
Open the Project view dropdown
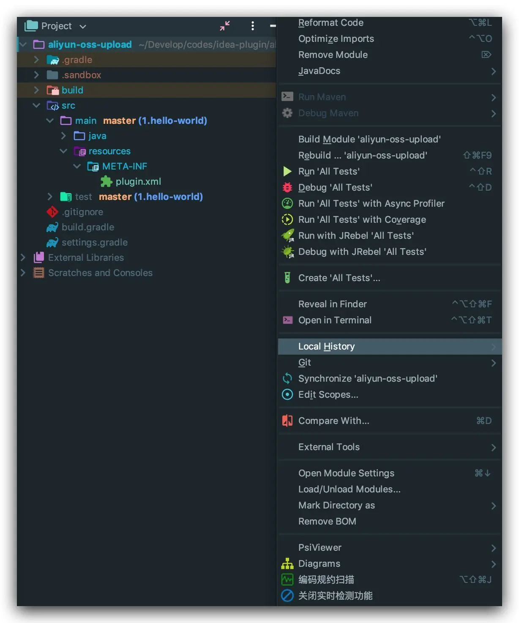pyautogui.click(x=83, y=26)
